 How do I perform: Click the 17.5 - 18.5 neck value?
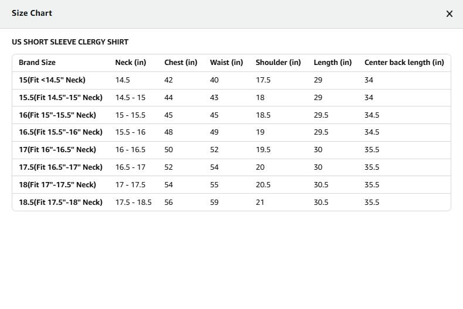[x=133, y=202]
